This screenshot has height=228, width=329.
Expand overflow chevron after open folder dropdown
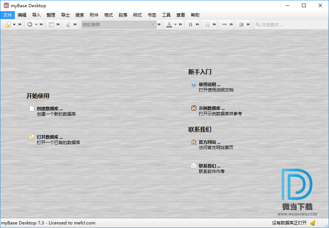point(20,24)
